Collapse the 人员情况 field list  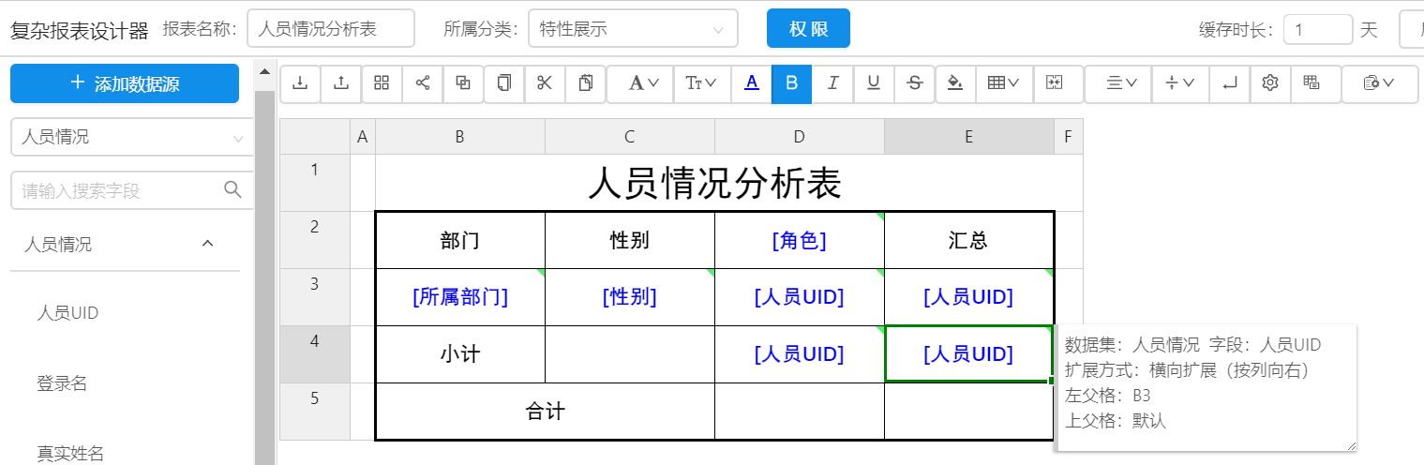[x=208, y=245]
